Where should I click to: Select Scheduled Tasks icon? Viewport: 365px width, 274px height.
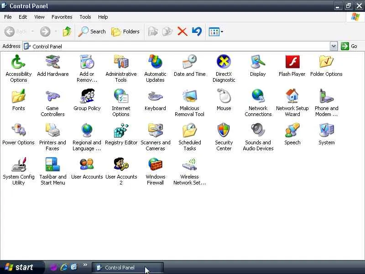point(189,130)
